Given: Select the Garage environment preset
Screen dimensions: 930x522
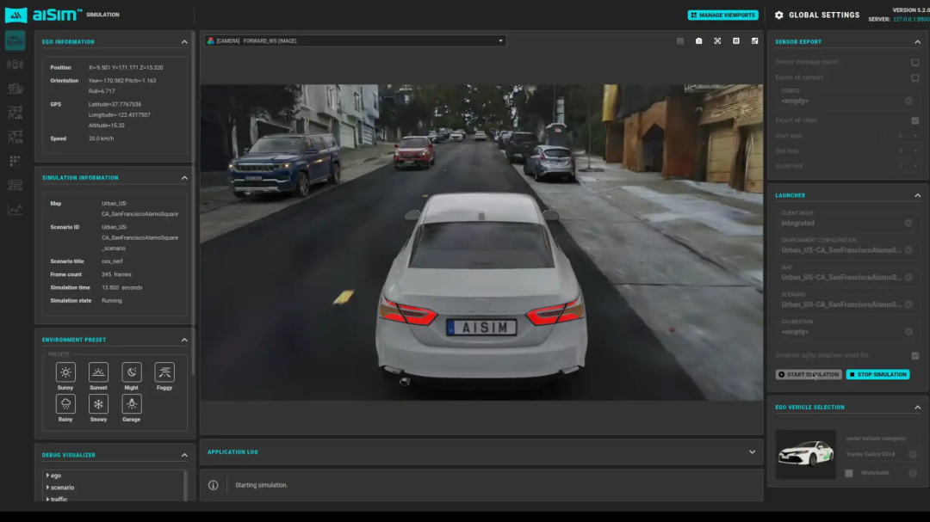Looking at the screenshot, I should pos(132,404).
